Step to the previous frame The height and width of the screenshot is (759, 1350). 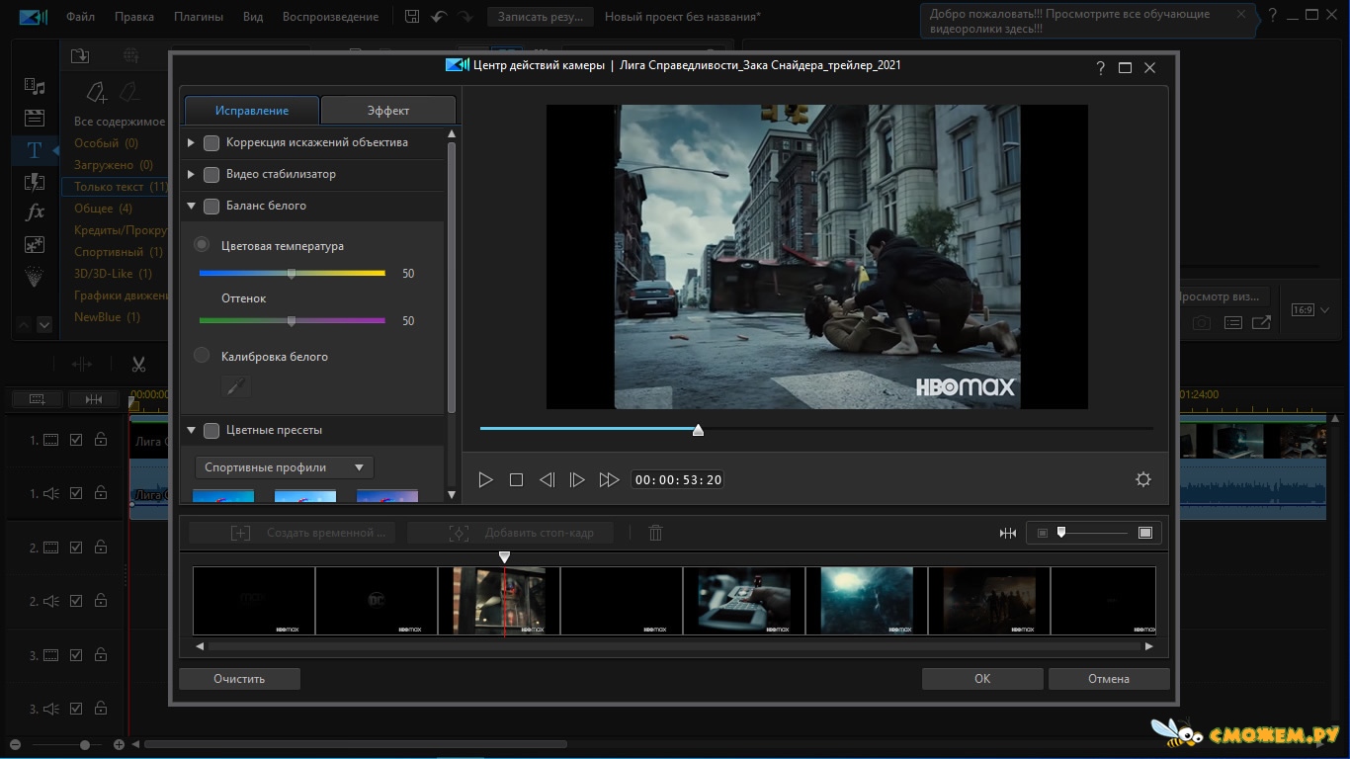(x=547, y=479)
